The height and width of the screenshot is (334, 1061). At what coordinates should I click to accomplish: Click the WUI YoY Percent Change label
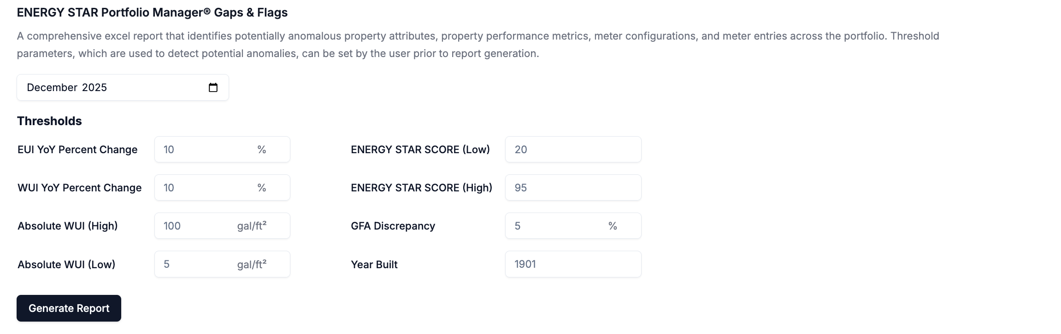tap(79, 188)
